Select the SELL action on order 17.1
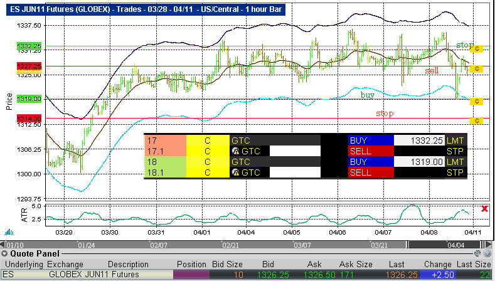 pyautogui.click(x=371, y=151)
